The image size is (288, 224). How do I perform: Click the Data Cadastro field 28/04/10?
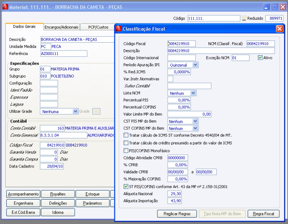click(x=52, y=166)
